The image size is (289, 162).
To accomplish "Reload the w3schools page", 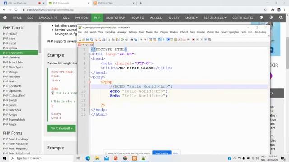I will coord(16,9).
